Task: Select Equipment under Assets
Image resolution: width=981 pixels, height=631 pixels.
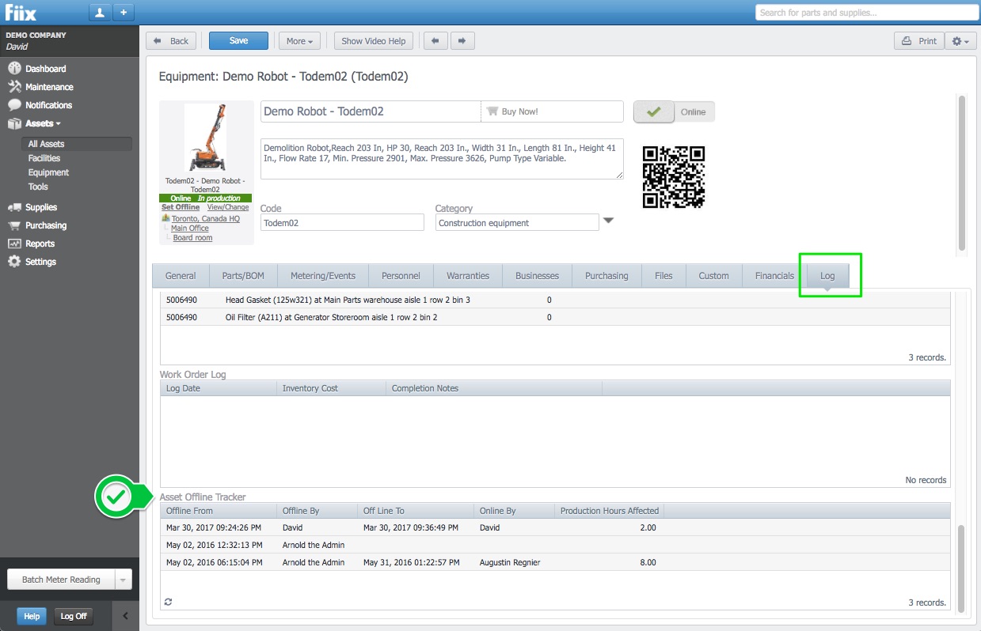Action: [x=48, y=172]
